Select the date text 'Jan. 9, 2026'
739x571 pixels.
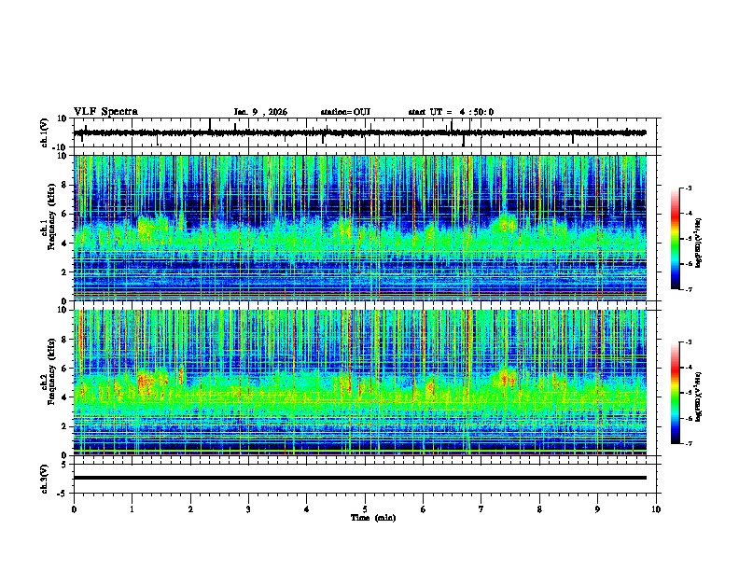(260, 112)
